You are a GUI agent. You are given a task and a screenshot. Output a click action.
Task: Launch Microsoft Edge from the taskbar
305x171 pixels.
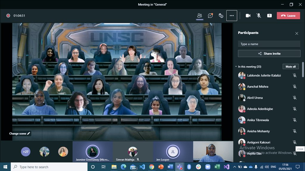click(x=123, y=167)
